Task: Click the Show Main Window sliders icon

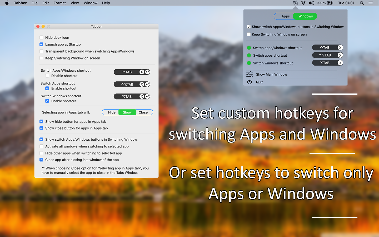Action: [x=249, y=74]
